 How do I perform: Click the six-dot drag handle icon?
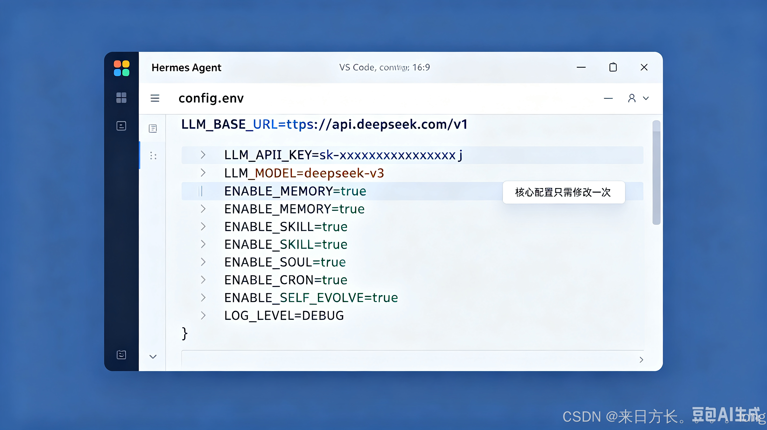point(153,156)
